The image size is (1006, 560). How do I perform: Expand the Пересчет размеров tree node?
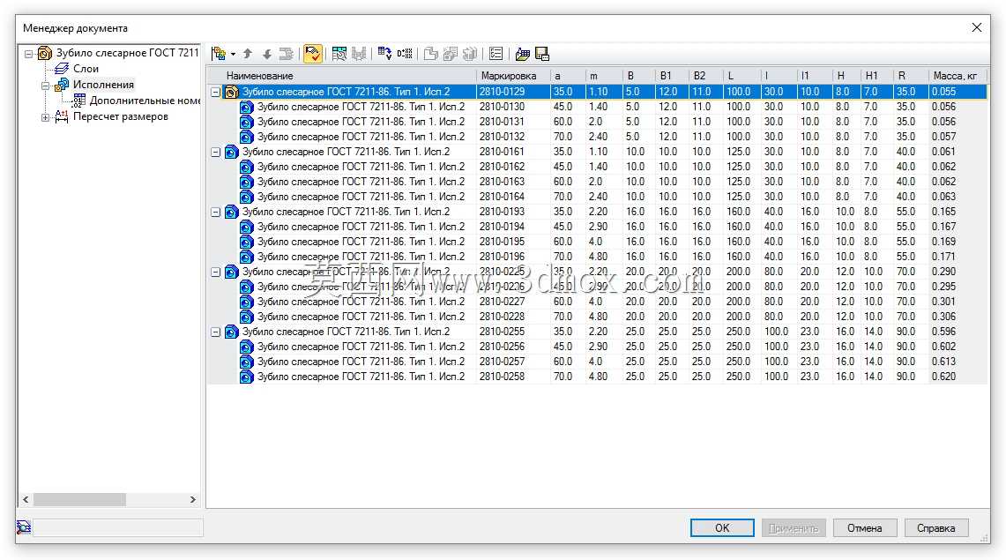46,117
